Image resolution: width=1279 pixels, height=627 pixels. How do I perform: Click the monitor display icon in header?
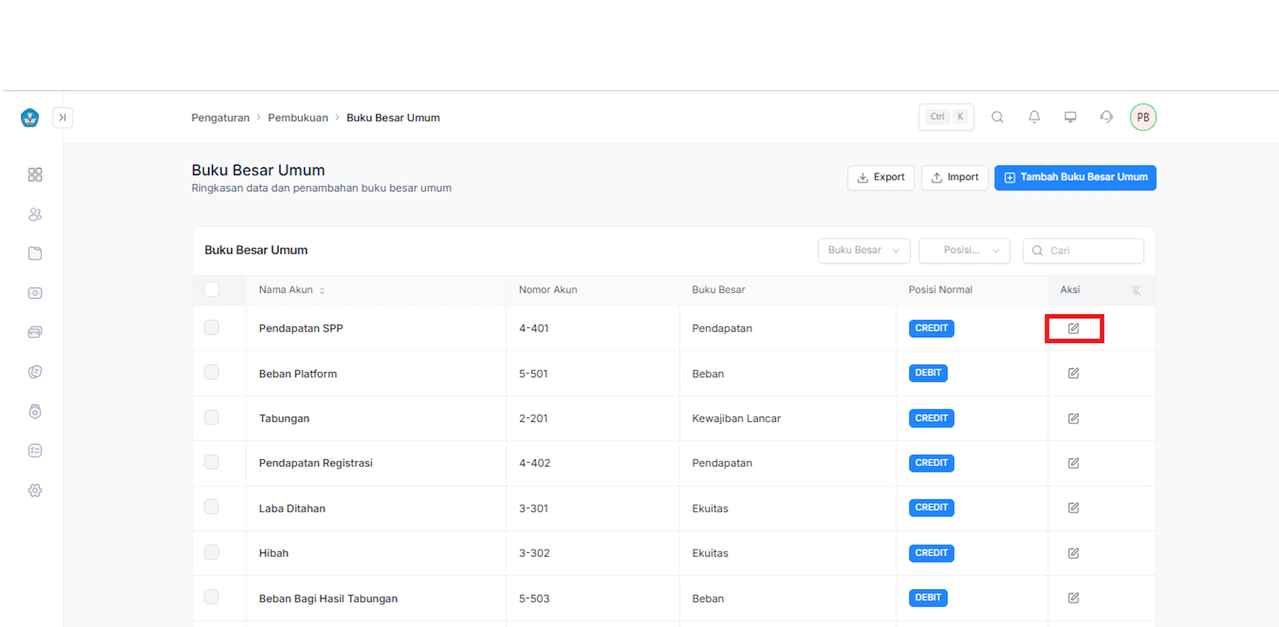pyautogui.click(x=1070, y=117)
